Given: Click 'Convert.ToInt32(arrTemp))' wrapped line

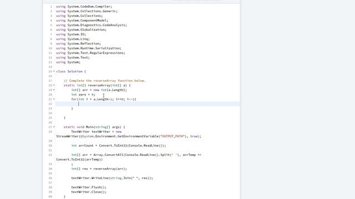Looking at the screenshot, I should (79, 160).
